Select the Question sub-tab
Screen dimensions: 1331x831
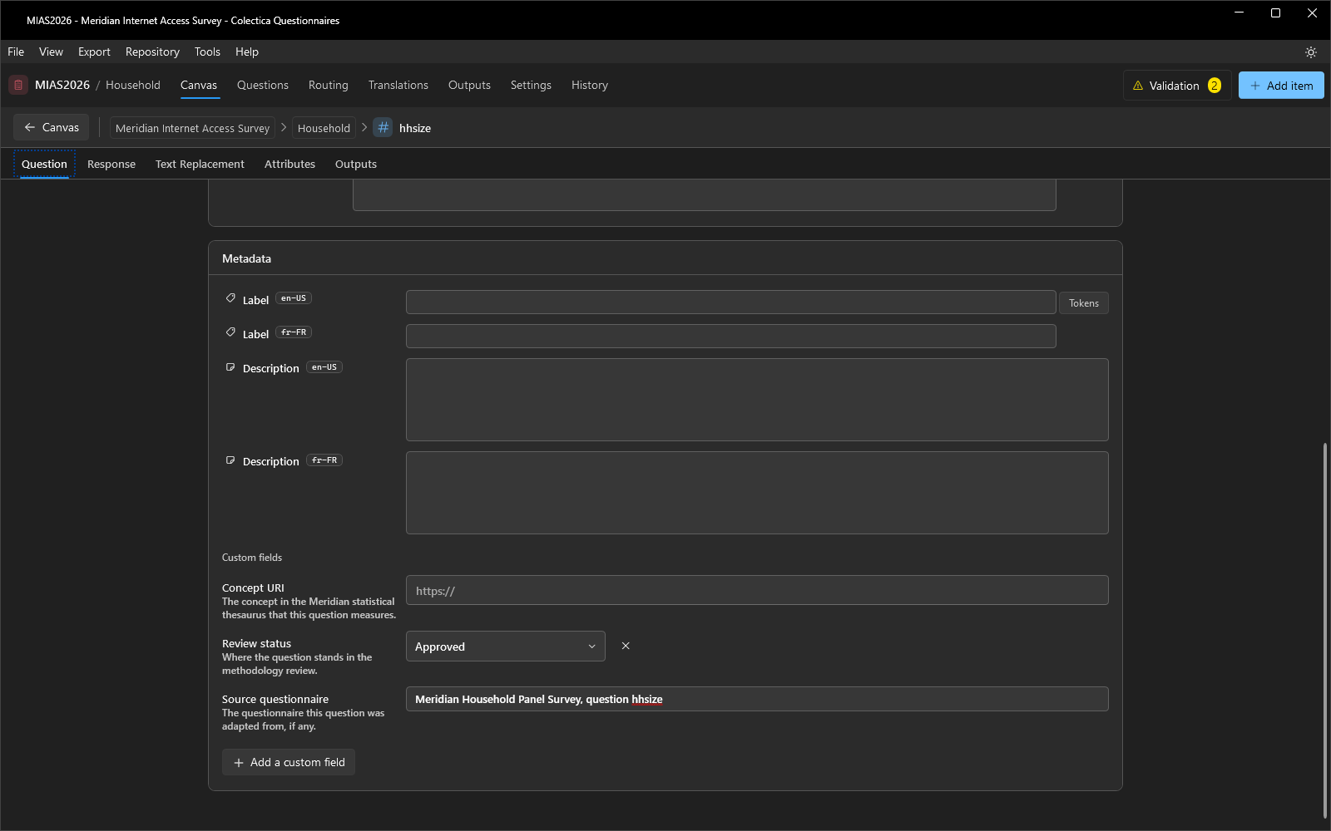click(44, 164)
